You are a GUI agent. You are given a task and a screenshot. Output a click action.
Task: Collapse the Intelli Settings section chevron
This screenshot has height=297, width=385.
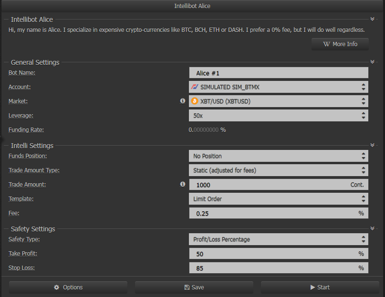(x=372, y=145)
